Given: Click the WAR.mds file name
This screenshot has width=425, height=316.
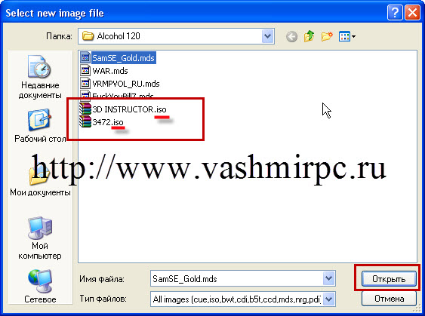Looking at the screenshot, I should click(x=110, y=71).
